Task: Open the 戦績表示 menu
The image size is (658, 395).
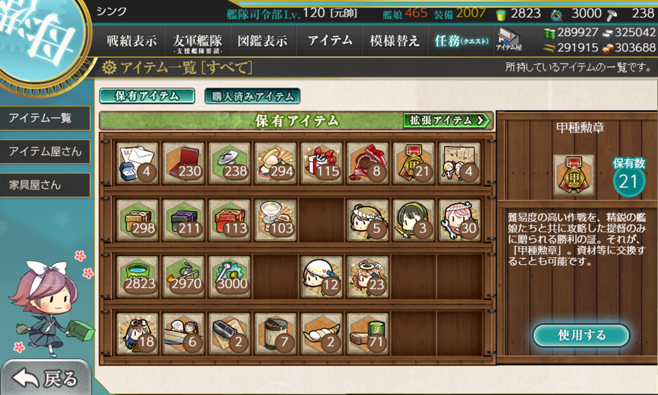Action: (132, 41)
